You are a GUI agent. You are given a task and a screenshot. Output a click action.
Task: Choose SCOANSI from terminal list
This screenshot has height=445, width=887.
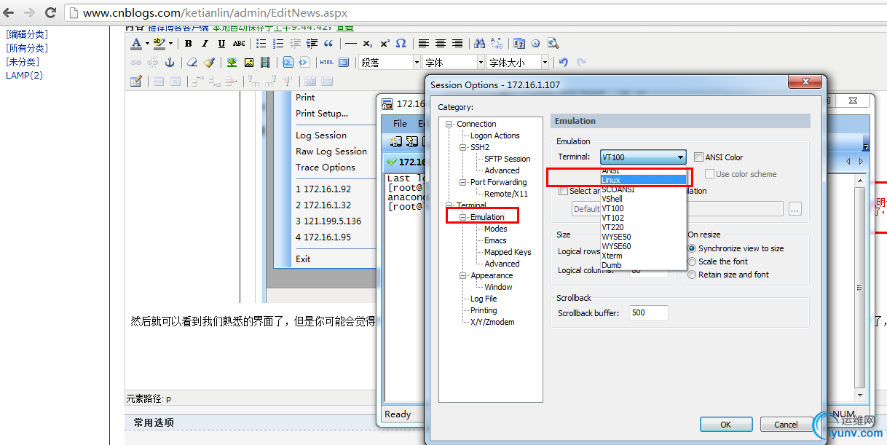coord(643,189)
